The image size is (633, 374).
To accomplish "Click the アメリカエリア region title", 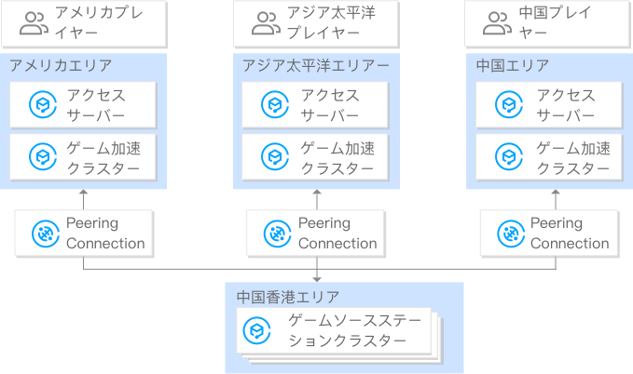I will [62, 66].
